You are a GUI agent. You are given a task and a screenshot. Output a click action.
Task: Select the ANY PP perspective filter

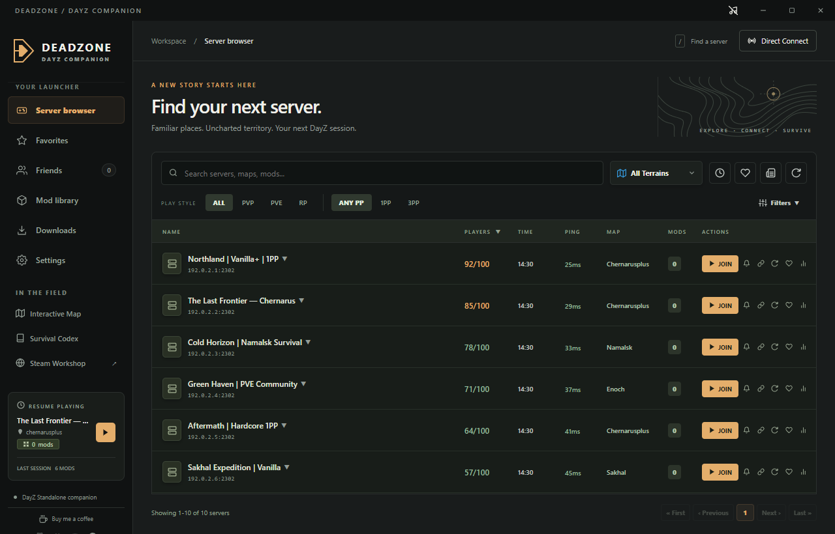352,203
